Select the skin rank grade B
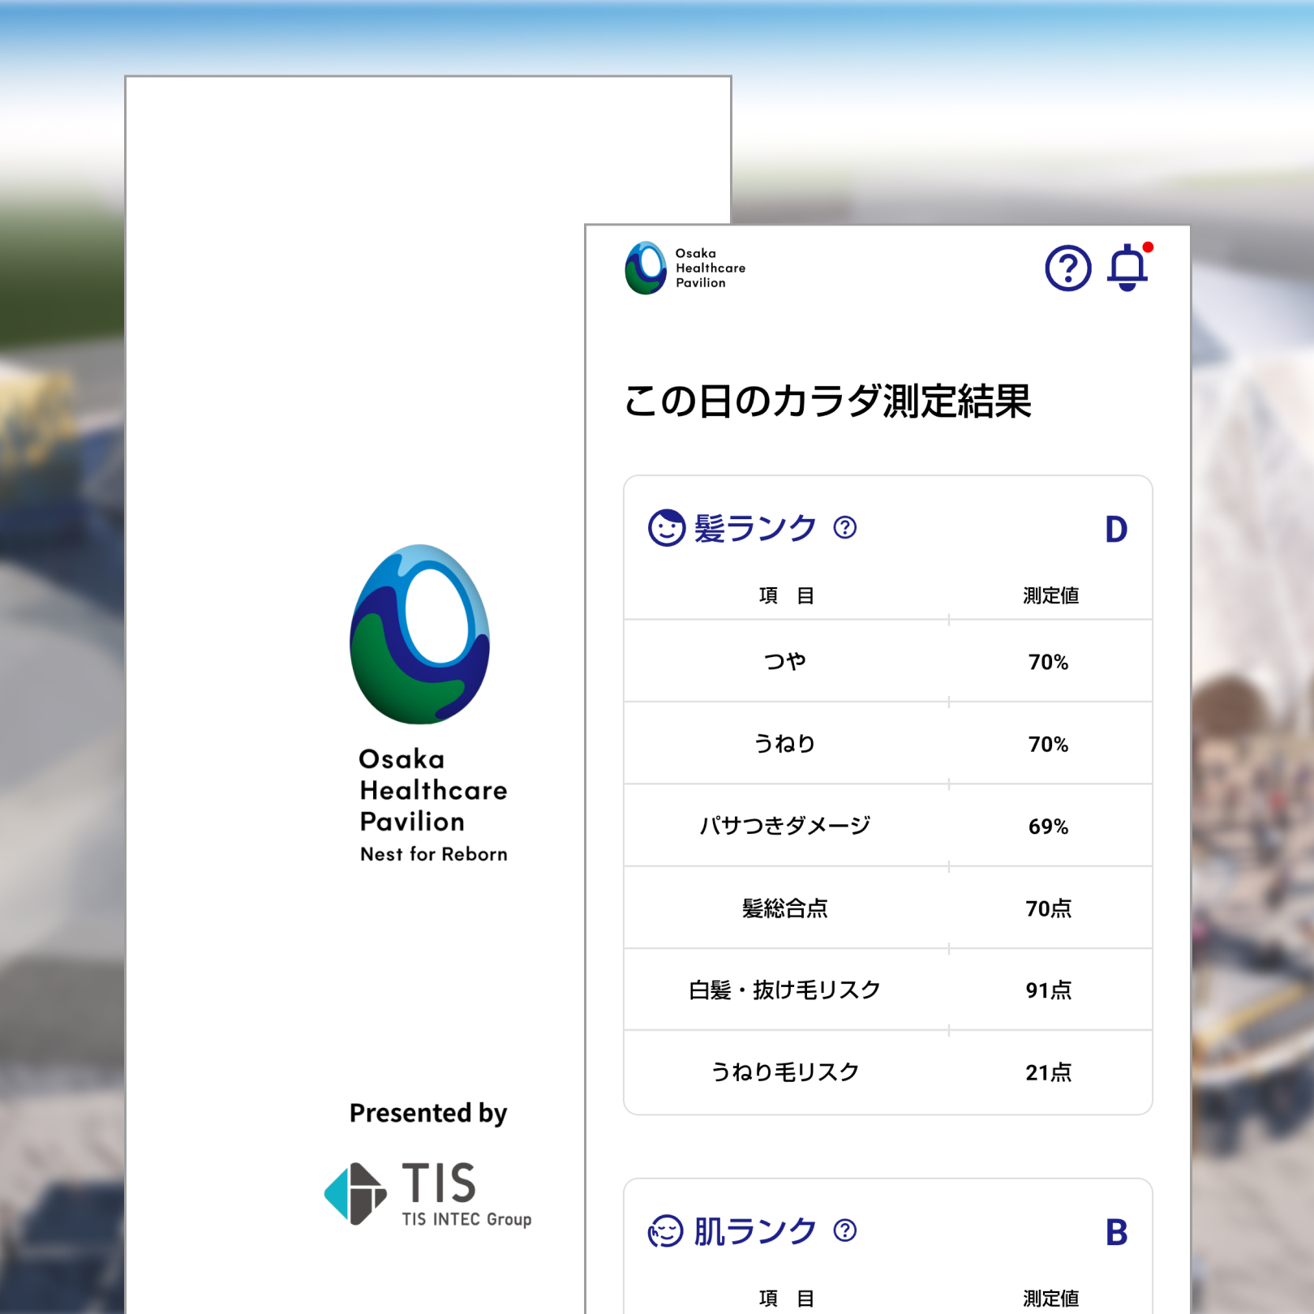1314x1314 pixels. [1116, 1233]
